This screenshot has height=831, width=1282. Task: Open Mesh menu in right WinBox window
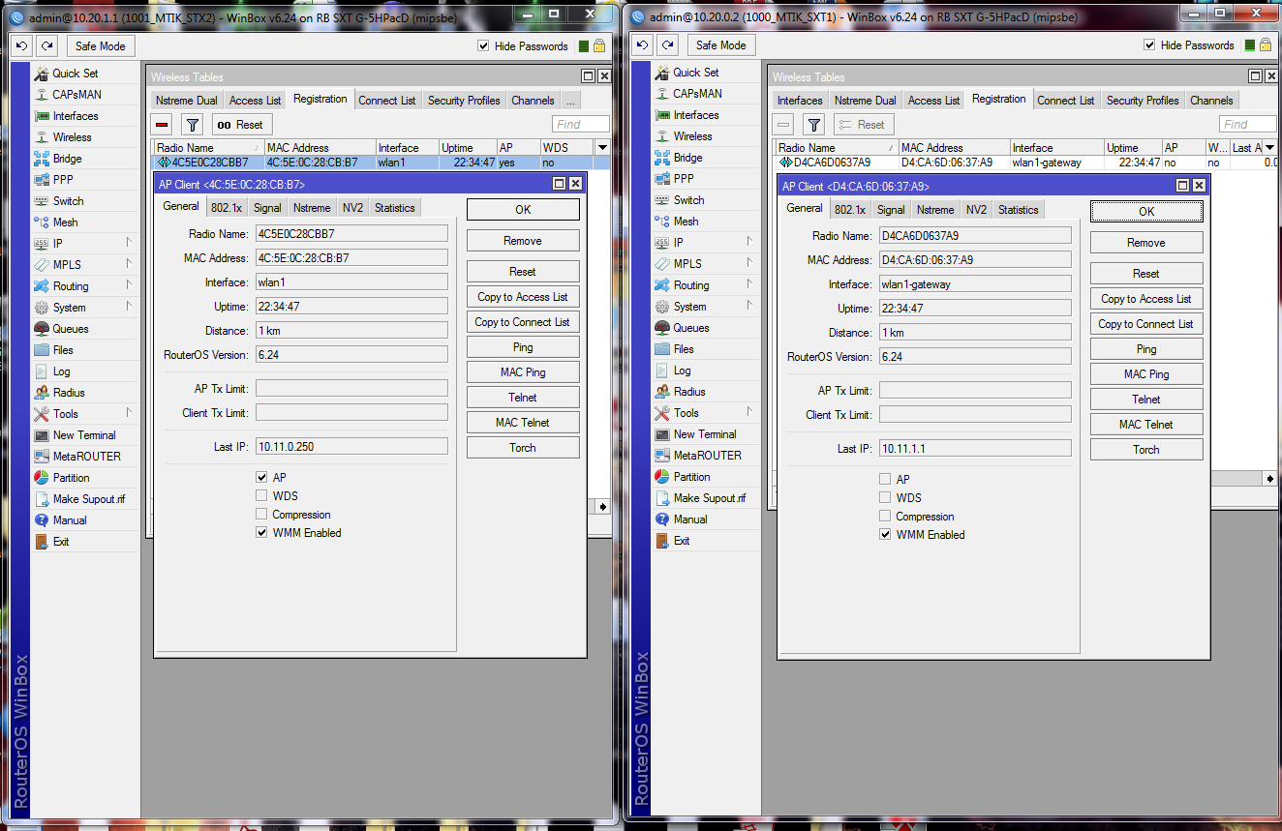(x=686, y=222)
